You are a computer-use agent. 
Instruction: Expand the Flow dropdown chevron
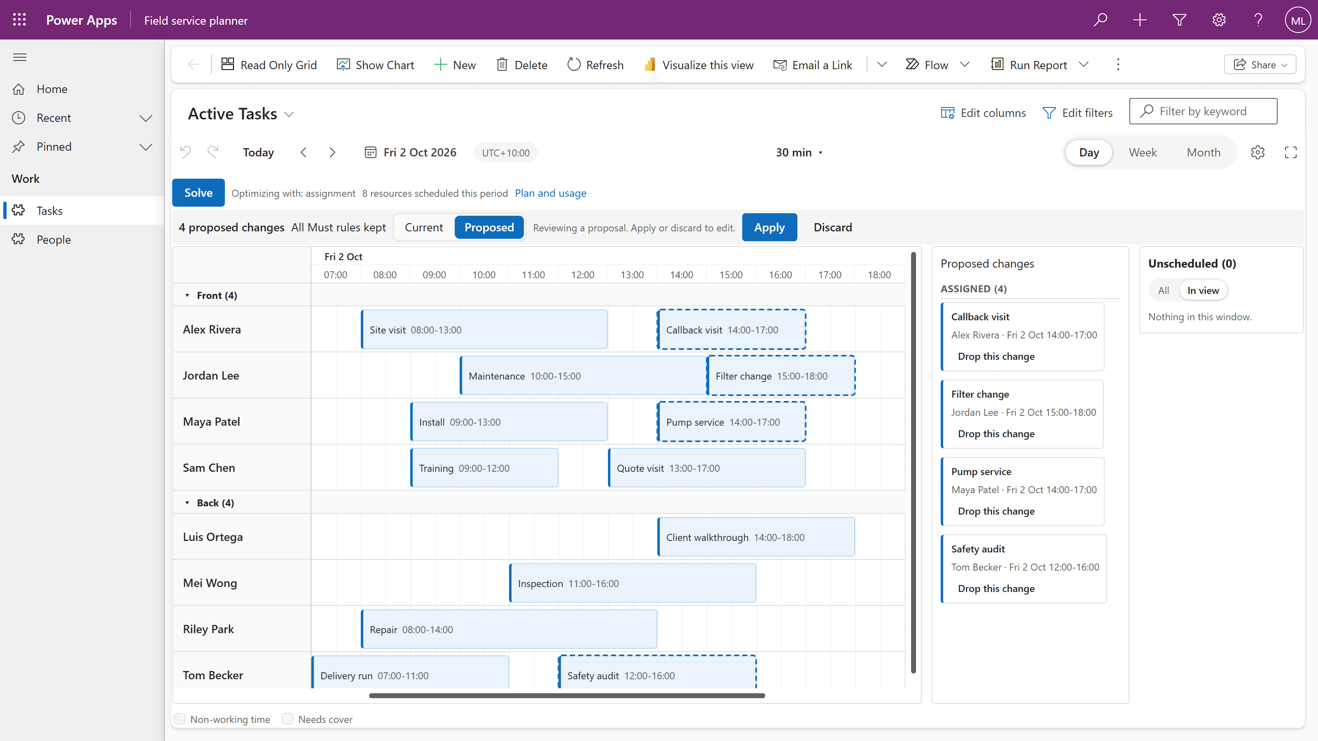point(965,65)
